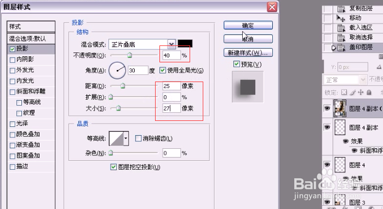Image resolution: width=383 pixels, height=209 pixels.
Task: Select the 取消选择 history step
Action: [x=361, y=37]
